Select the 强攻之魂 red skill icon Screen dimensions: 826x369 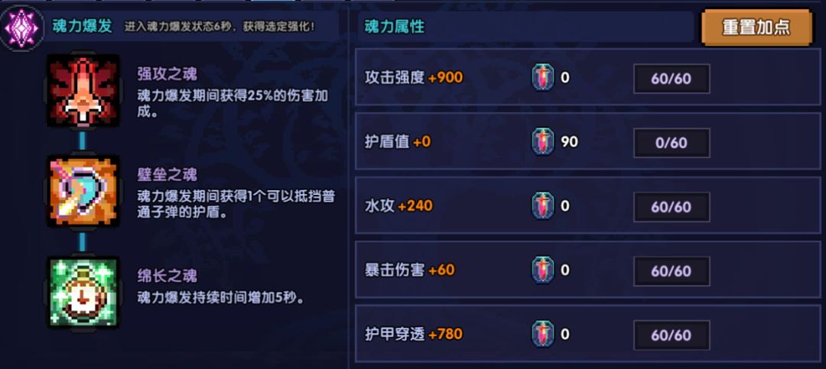[83, 90]
